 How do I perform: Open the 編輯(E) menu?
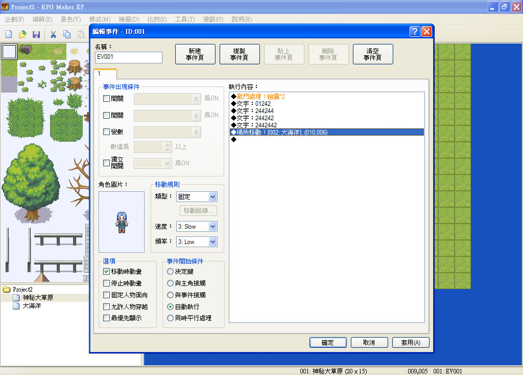42,19
